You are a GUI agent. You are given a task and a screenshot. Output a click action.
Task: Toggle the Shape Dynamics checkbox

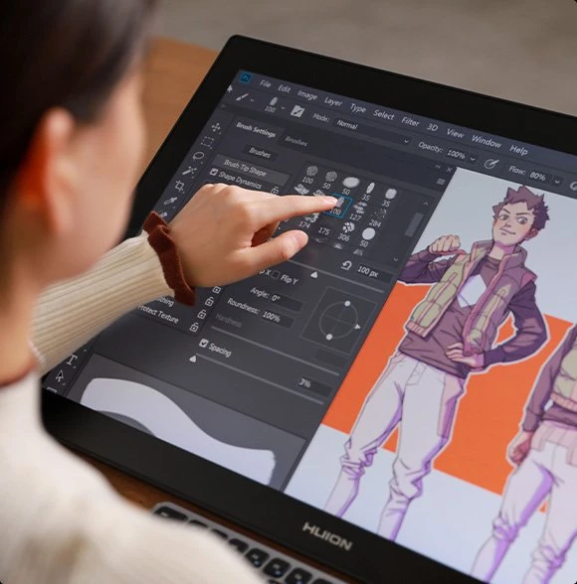click(x=214, y=172)
